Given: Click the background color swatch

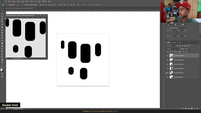Looking at the screenshot, I should [3, 71].
